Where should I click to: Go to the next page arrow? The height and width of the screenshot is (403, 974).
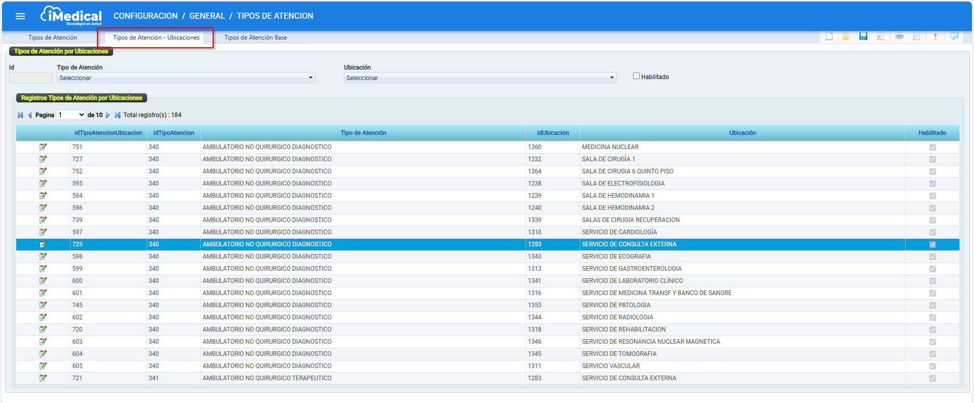[x=108, y=115]
